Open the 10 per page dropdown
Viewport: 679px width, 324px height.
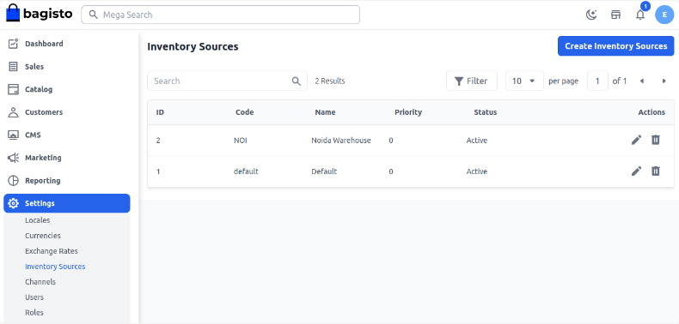(x=524, y=81)
